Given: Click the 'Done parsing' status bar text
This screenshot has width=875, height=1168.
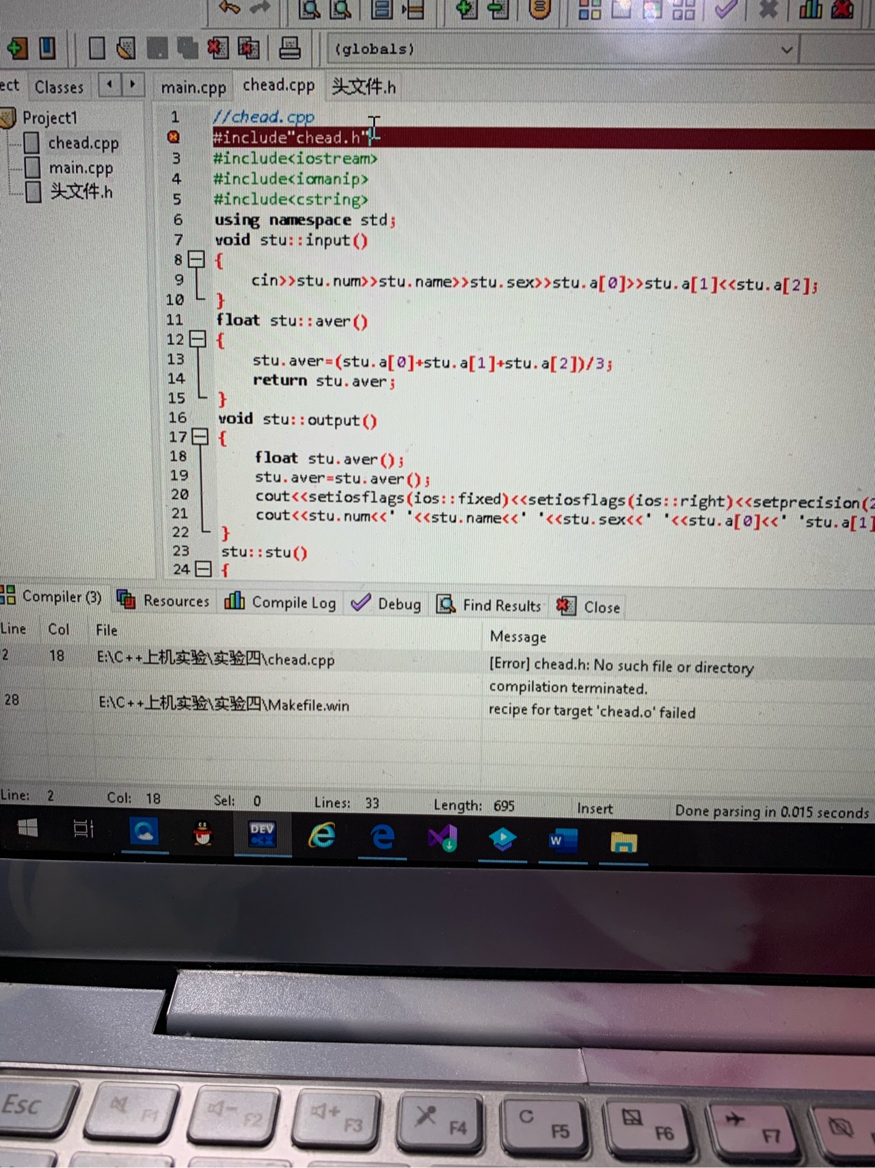Looking at the screenshot, I should pyautogui.click(x=772, y=812).
